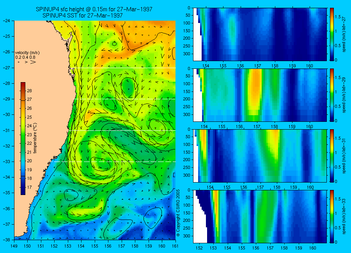
Task: Click the '161' longitude tick on the SST map
Action: [x=175, y=246]
